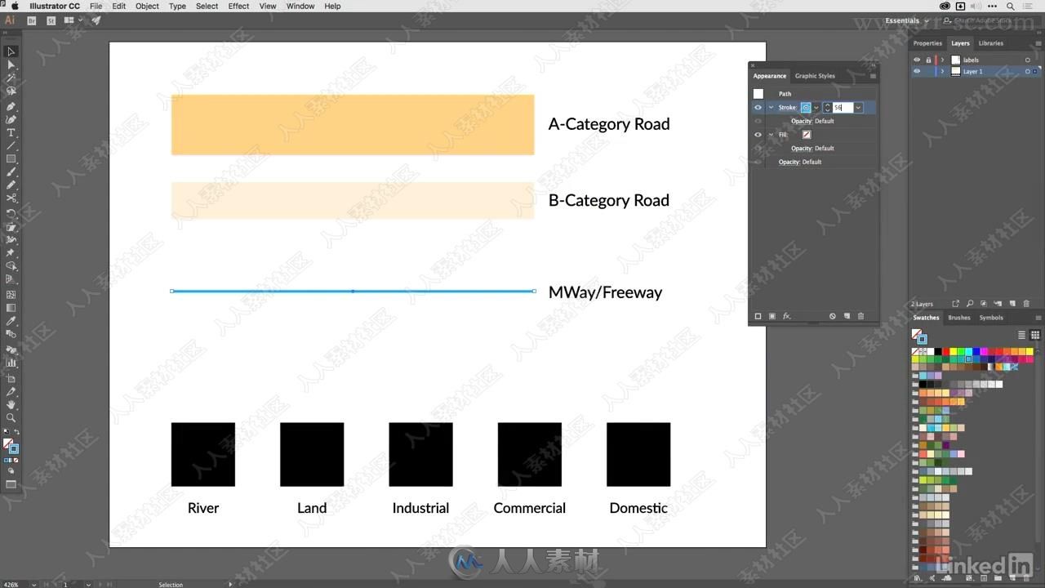The height and width of the screenshot is (588, 1045).
Task: Select the Rotate tool
Action: click(x=11, y=213)
